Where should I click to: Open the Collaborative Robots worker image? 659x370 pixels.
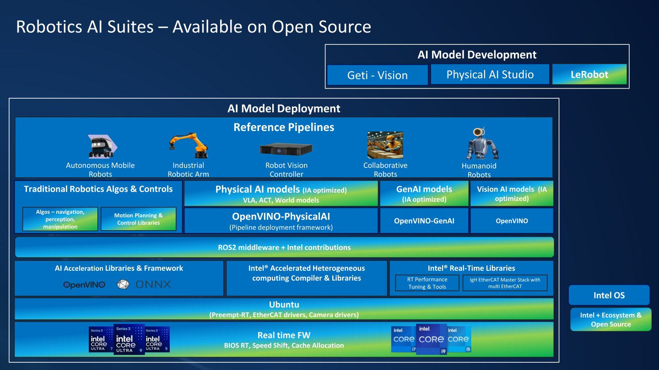click(x=385, y=145)
